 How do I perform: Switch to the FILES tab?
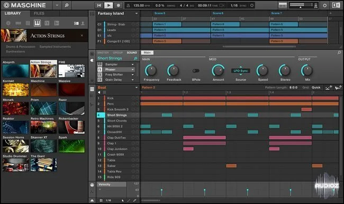[39, 13]
